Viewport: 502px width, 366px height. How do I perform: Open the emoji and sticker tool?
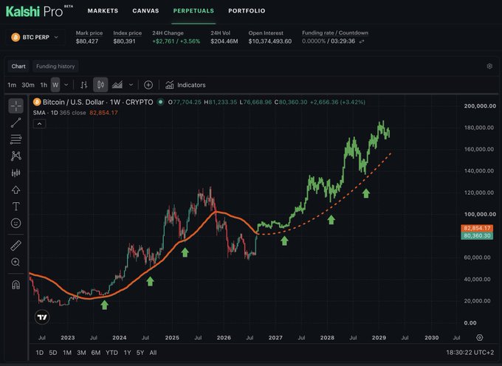pyautogui.click(x=16, y=223)
